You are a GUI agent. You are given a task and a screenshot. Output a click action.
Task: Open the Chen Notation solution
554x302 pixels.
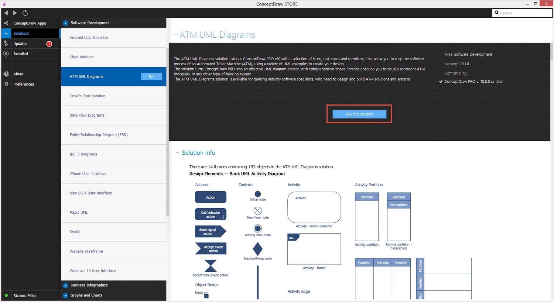coord(113,57)
